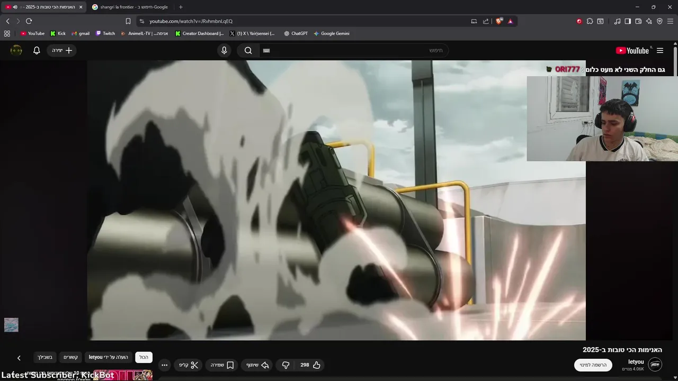678x381 pixels.
Task: Open the AnimeIL-TV bookmark
Action: pyautogui.click(x=145, y=33)
